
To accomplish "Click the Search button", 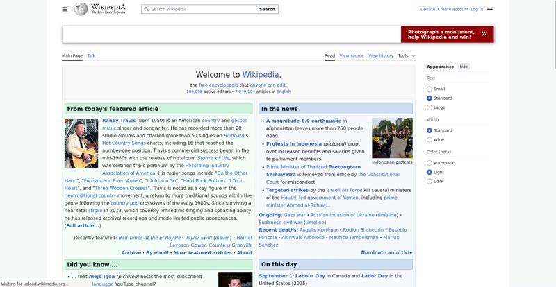I will (267, 9).
